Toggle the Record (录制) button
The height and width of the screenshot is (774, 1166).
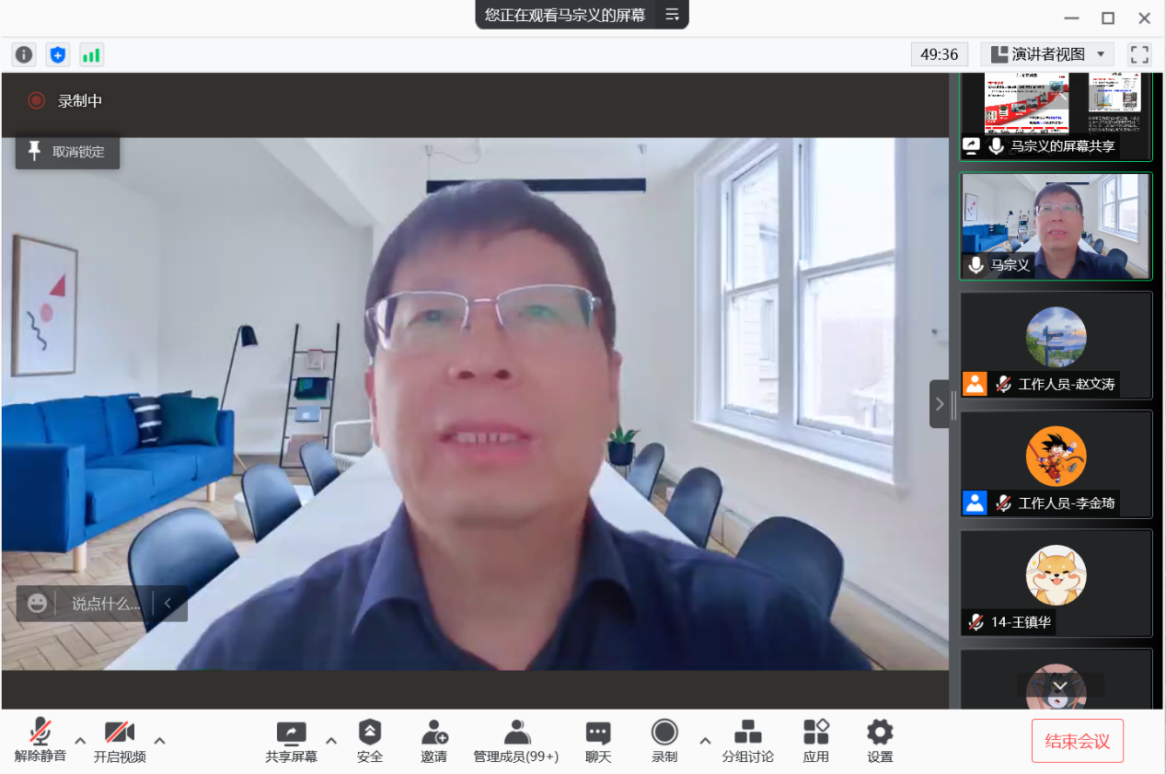(664, 741)
